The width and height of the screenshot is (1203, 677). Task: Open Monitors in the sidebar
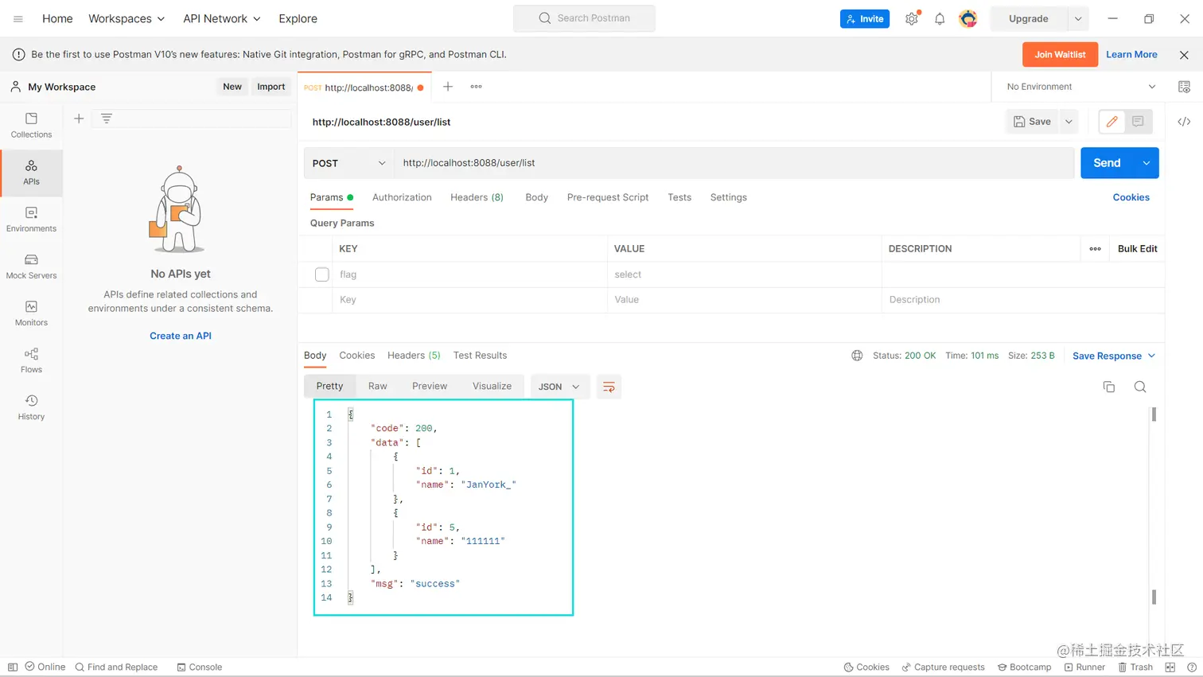31,313
